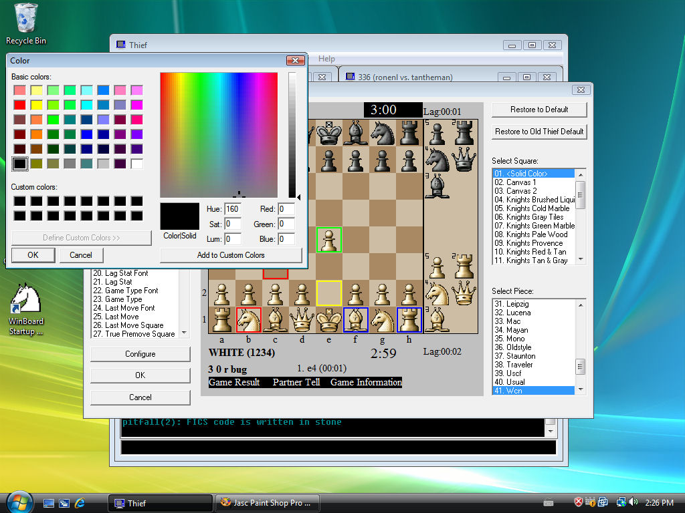Click the Sat input field
The width and height of the screenshot is (685, 513).
click(233, 224)
